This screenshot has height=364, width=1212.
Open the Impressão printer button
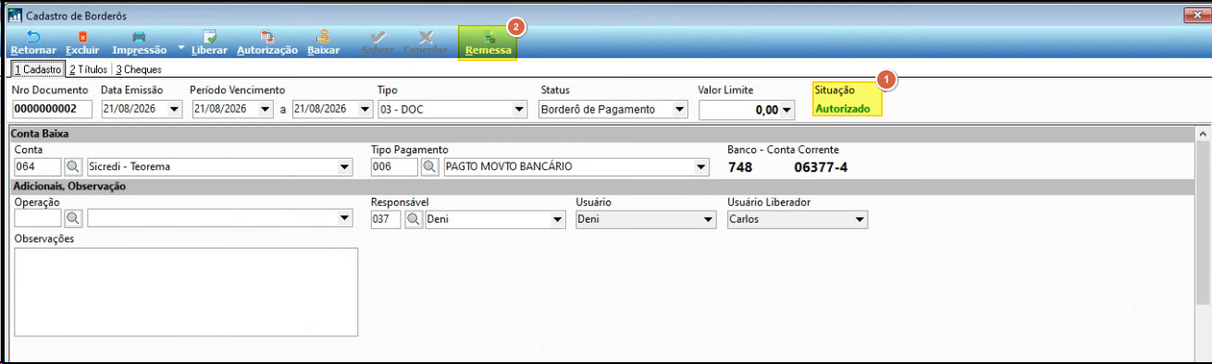[140, 43]
